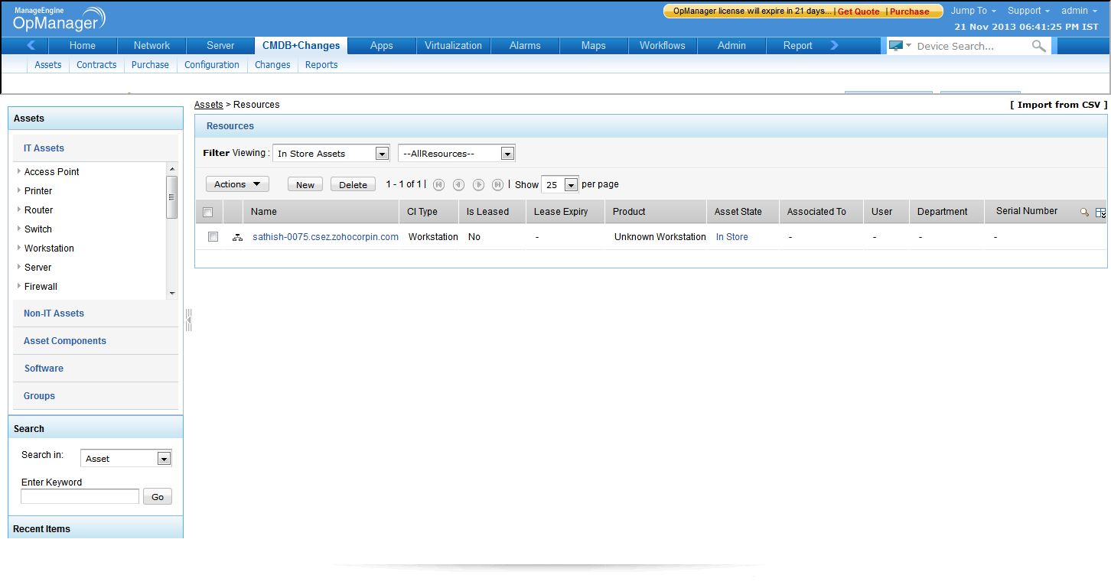Expand the Switch tree node
This screenshot has width=1111, height=588.
pyautogui.click(x=19, y=229)
